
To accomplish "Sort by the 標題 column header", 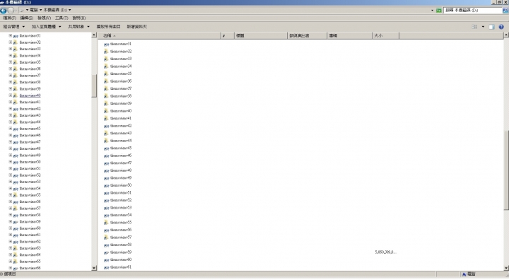I will 261,36.
